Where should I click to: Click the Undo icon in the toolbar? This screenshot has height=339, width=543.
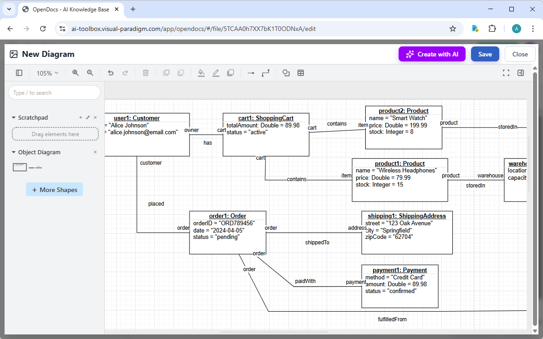click(111, 73)
